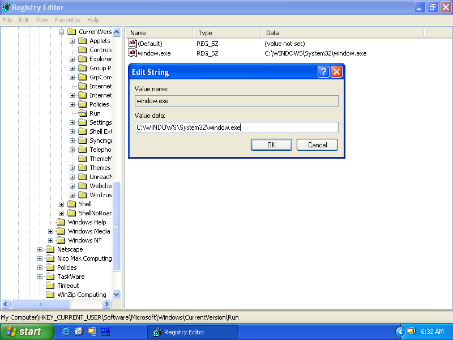Select the Shell Ext key label

[x=100, y=131]
